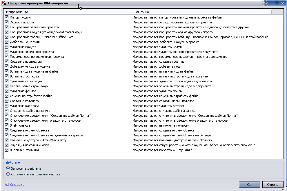287x191 pixels.
Task: Uncheck the "Создание каталога" checkbox
Action: click(x=7, y=101)
